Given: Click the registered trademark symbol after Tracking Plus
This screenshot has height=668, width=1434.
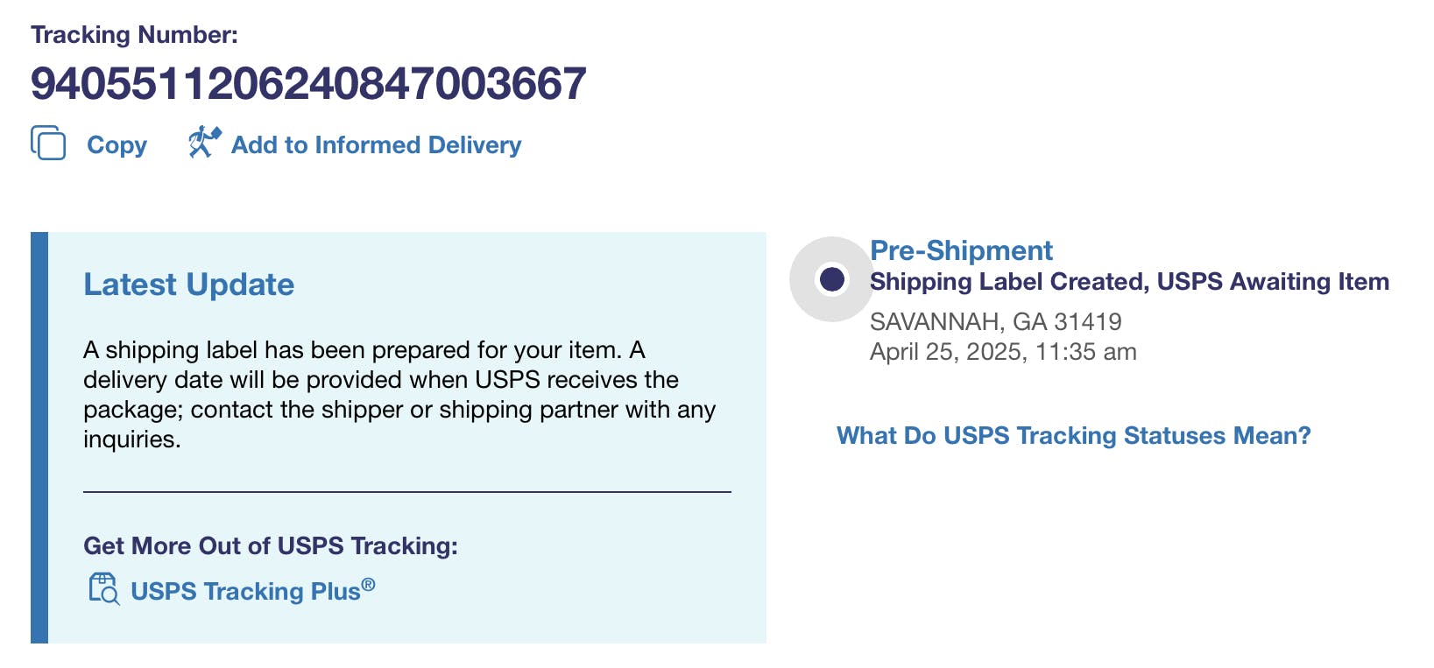Looking at the screenshot, I should coord(369,584).
